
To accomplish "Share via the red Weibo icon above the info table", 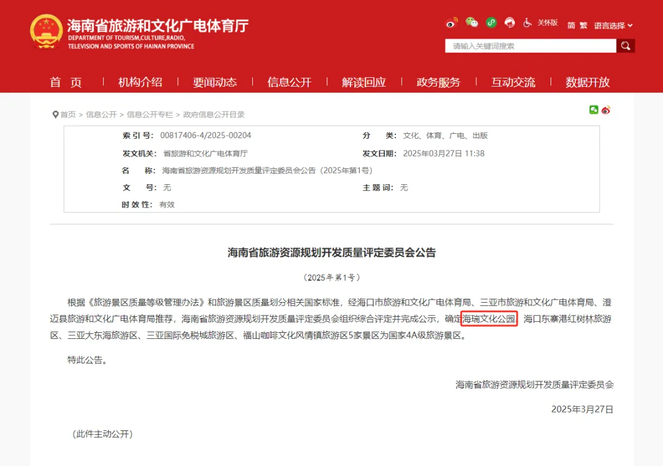I will (606, 110).
